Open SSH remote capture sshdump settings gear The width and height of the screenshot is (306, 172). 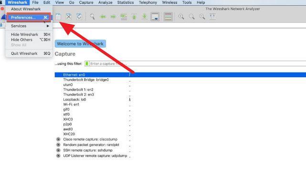click(58, 150)
